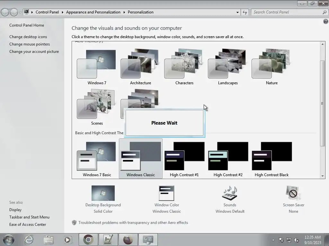Expand the arrow after Appearance and Personalization

coord(124,12)
